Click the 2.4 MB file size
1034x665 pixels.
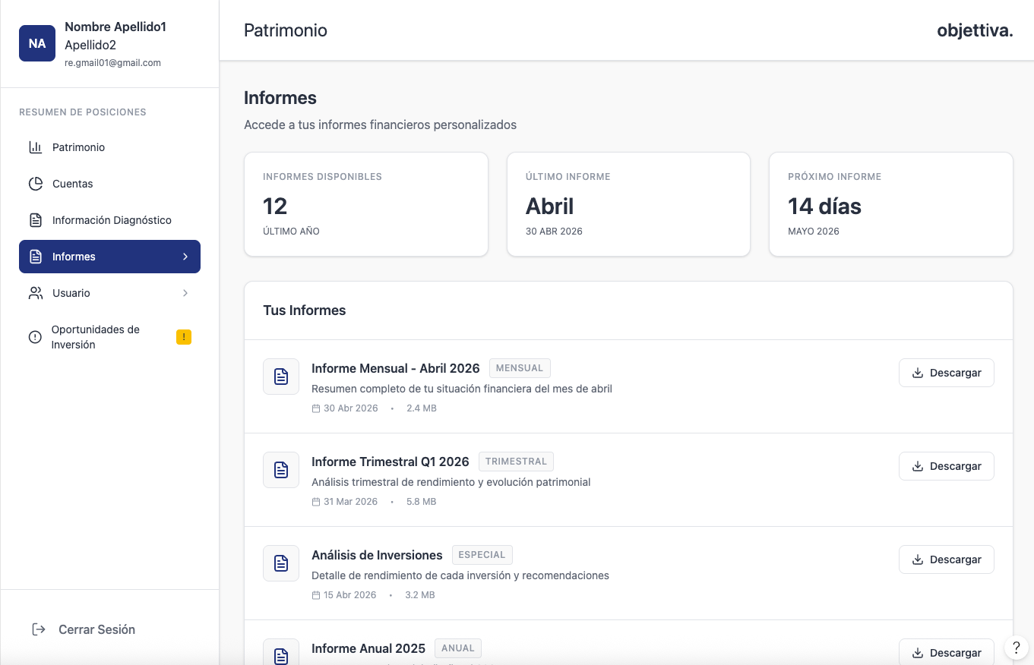pos(422,408)
